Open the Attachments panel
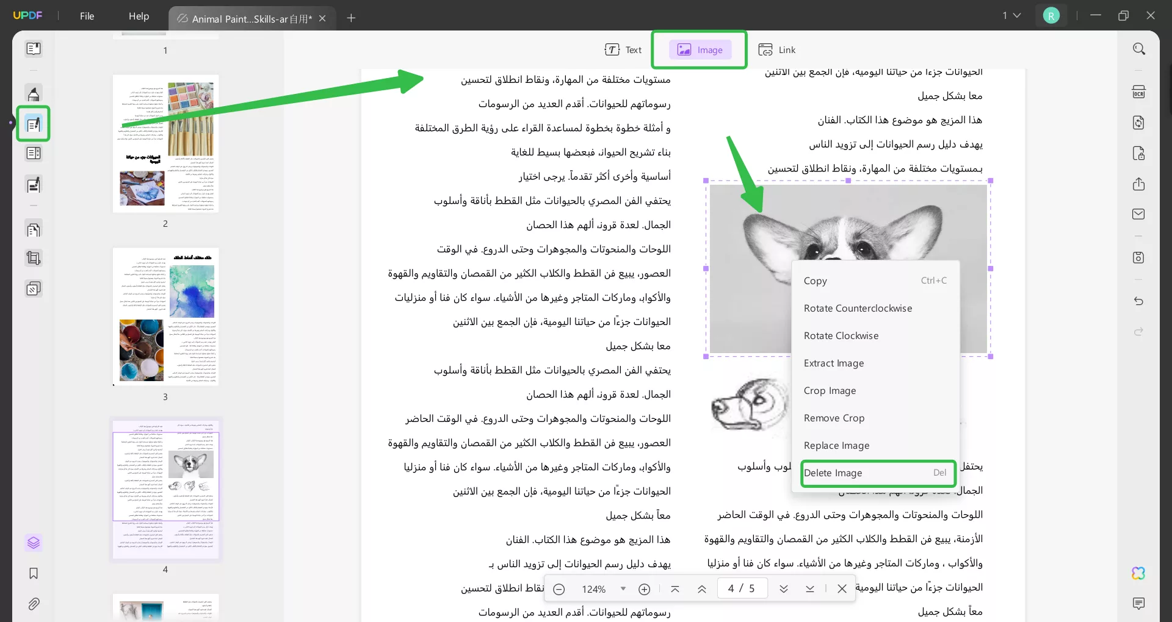This screenshot has height=622, width=1172. pyautogui.click(x=34, y=604)
